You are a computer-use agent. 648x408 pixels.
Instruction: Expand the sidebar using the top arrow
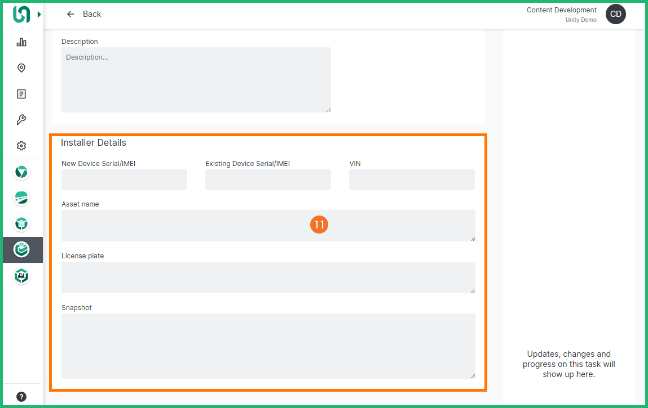tap(39, 15)
